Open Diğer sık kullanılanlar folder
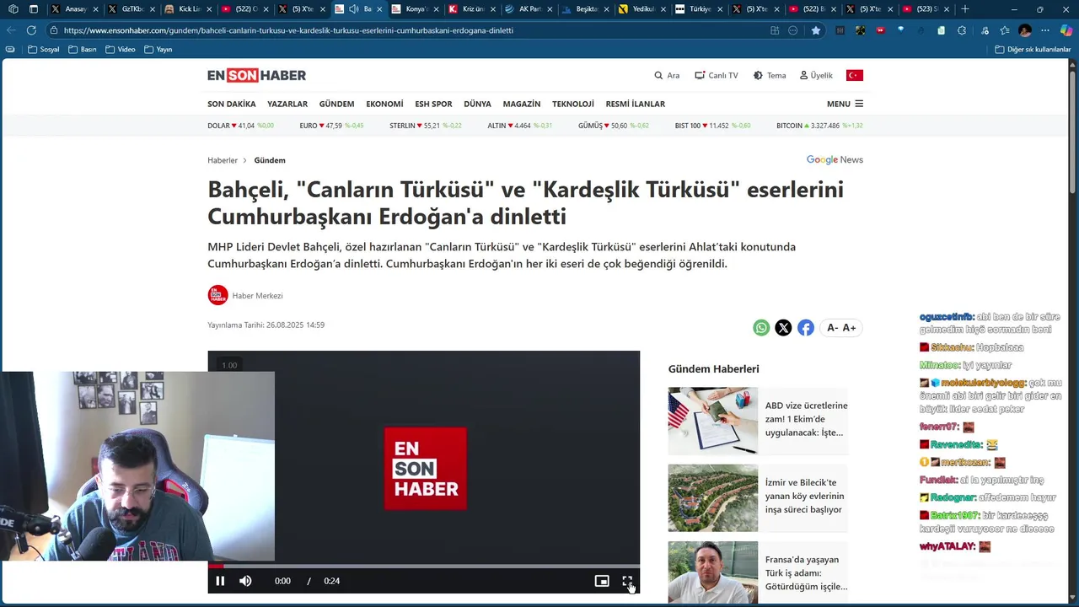This screenshot has height=607, width=1079. click(1033, 50)
